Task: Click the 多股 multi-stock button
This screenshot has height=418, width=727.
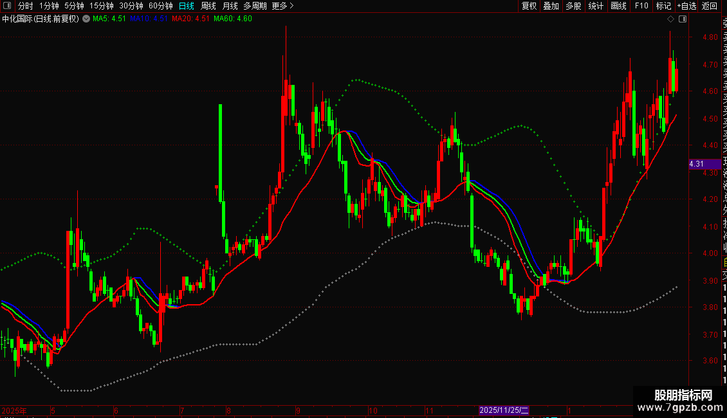Action: [x=573, y=6]
